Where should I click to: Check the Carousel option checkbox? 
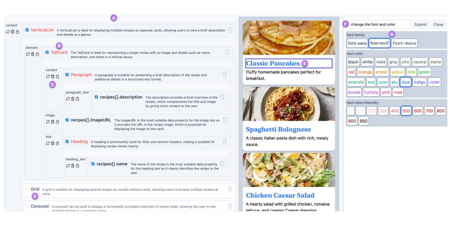point(27,206)
